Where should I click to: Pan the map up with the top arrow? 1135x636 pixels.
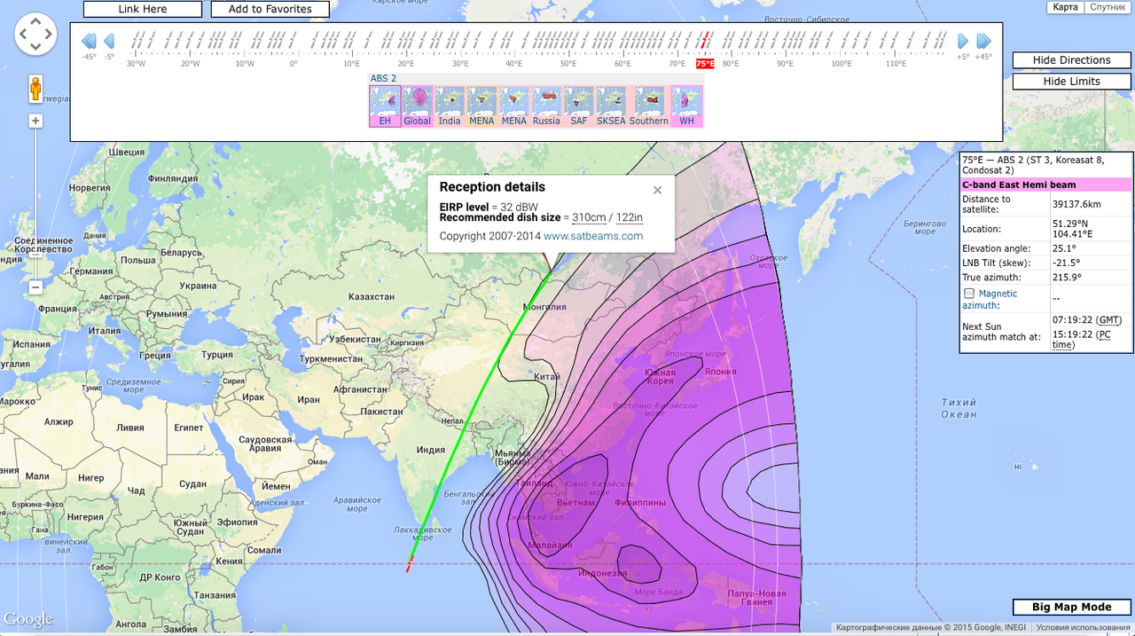pyautogui.click(x=36, y=22)
